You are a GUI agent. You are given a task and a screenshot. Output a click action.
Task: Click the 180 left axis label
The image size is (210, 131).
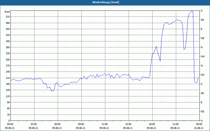8,84
